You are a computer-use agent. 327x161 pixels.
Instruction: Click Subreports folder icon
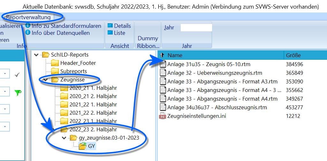pos(55,71)
